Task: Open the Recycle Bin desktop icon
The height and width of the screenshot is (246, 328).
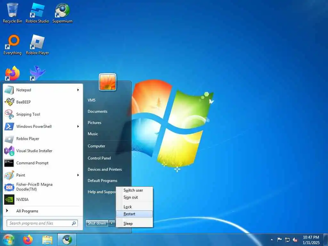Action: (x=12, y=13)
